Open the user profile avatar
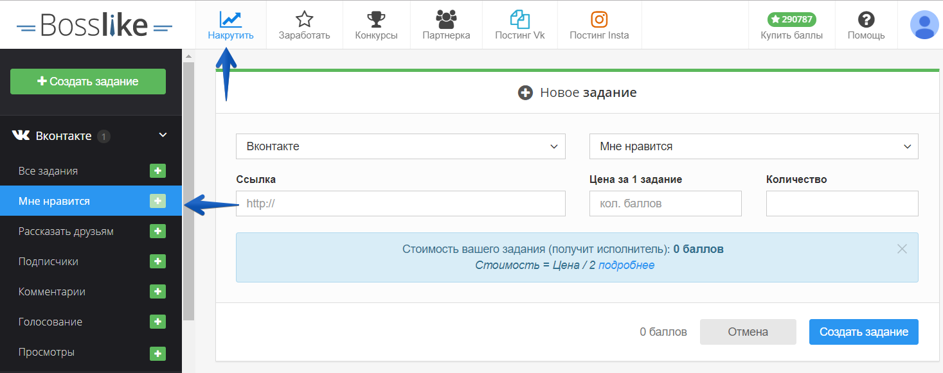This screenshot has width=943, height=373. (924, 25)
